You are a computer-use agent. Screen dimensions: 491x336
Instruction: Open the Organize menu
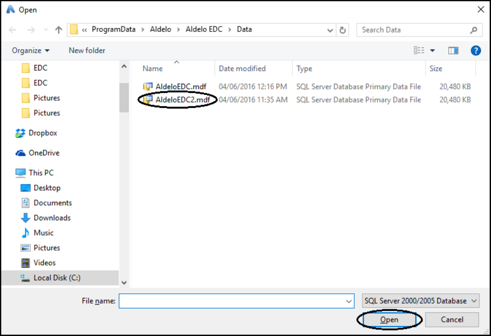point(30,50)
